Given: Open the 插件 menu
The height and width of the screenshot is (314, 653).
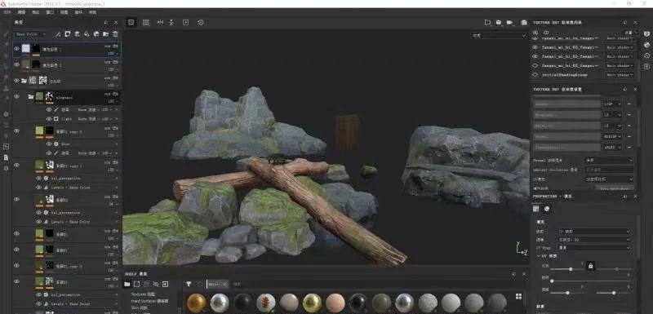Looking at the screenshot, I should click(78, 12).
